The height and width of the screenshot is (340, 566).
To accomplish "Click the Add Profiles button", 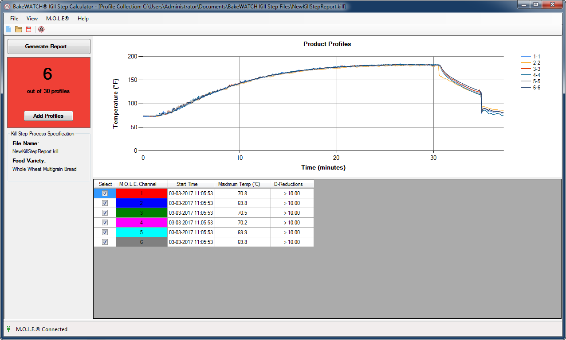I will coord(48,116).
